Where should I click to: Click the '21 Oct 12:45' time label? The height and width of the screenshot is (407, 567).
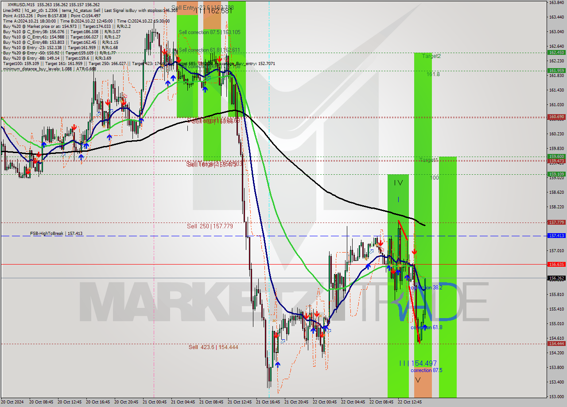(240, 402)
